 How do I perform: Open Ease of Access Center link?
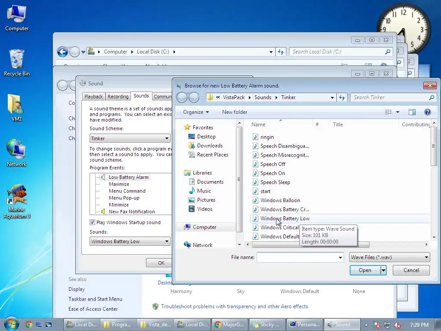click(x=93, y=309)
